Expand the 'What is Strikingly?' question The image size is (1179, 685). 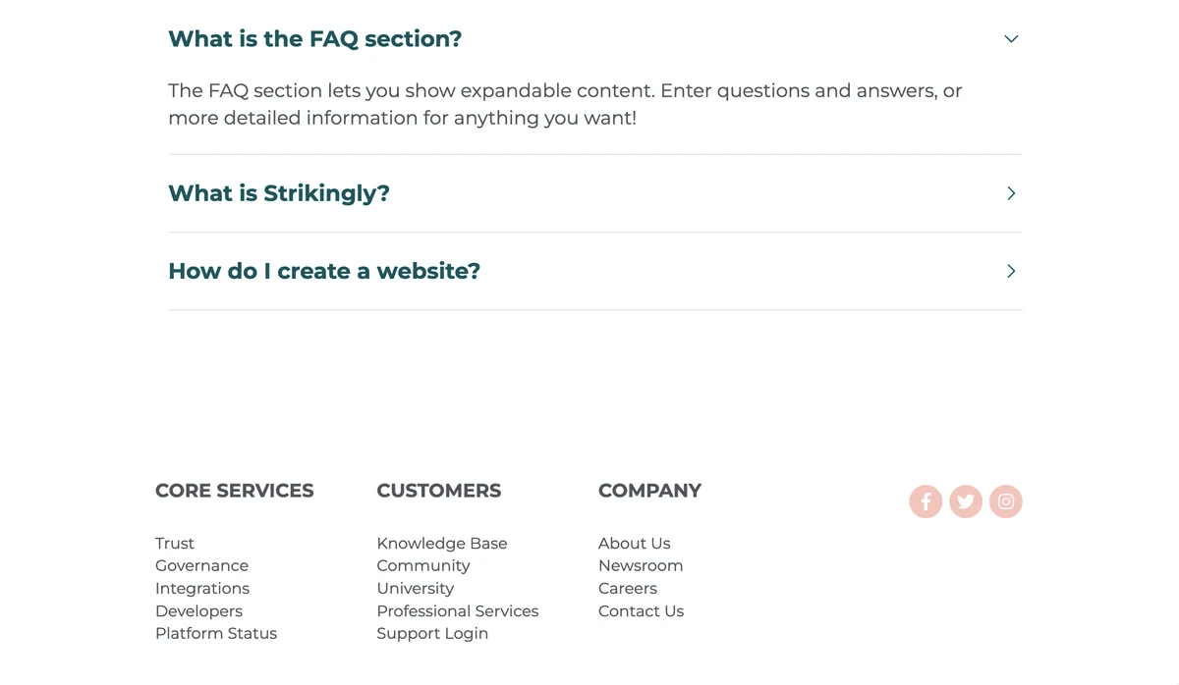(x=278, y=193)
